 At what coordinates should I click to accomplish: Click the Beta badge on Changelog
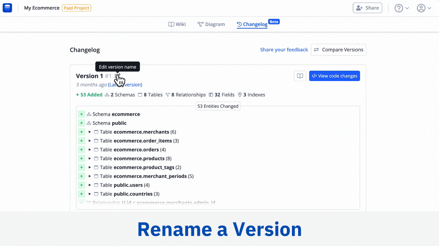(x=274, y=22)
